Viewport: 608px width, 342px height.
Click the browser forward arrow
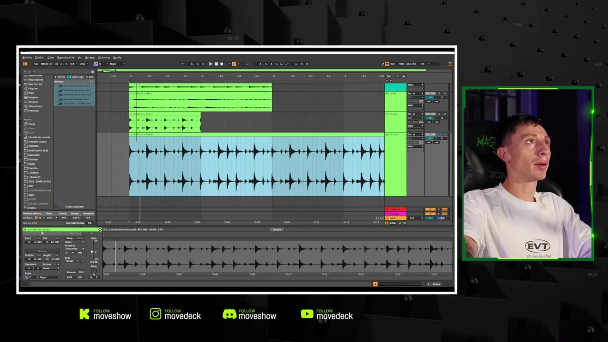[x=29, y=72]
